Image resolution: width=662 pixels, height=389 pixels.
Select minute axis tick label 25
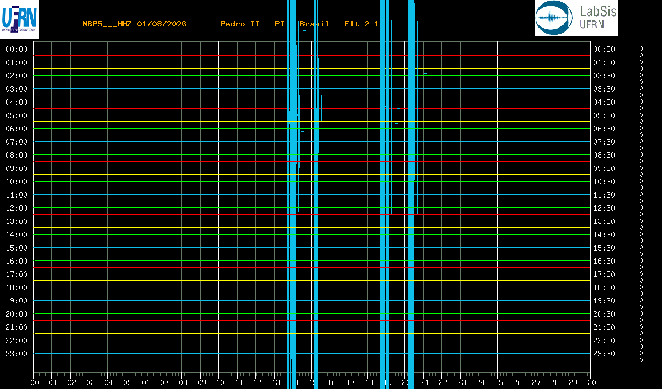pyautogui.click(x=498, y=382)
